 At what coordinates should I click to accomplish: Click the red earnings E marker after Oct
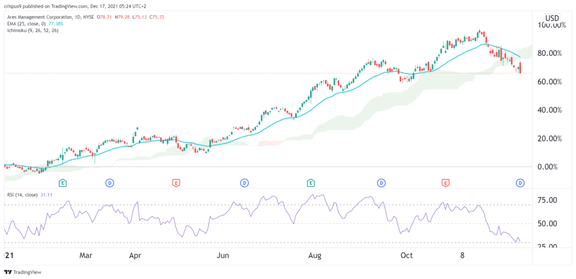[445, 182]
